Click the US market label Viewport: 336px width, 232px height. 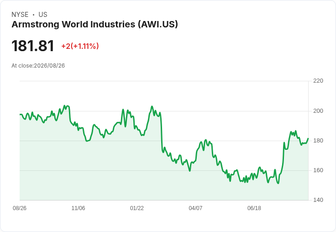[43, 15]
